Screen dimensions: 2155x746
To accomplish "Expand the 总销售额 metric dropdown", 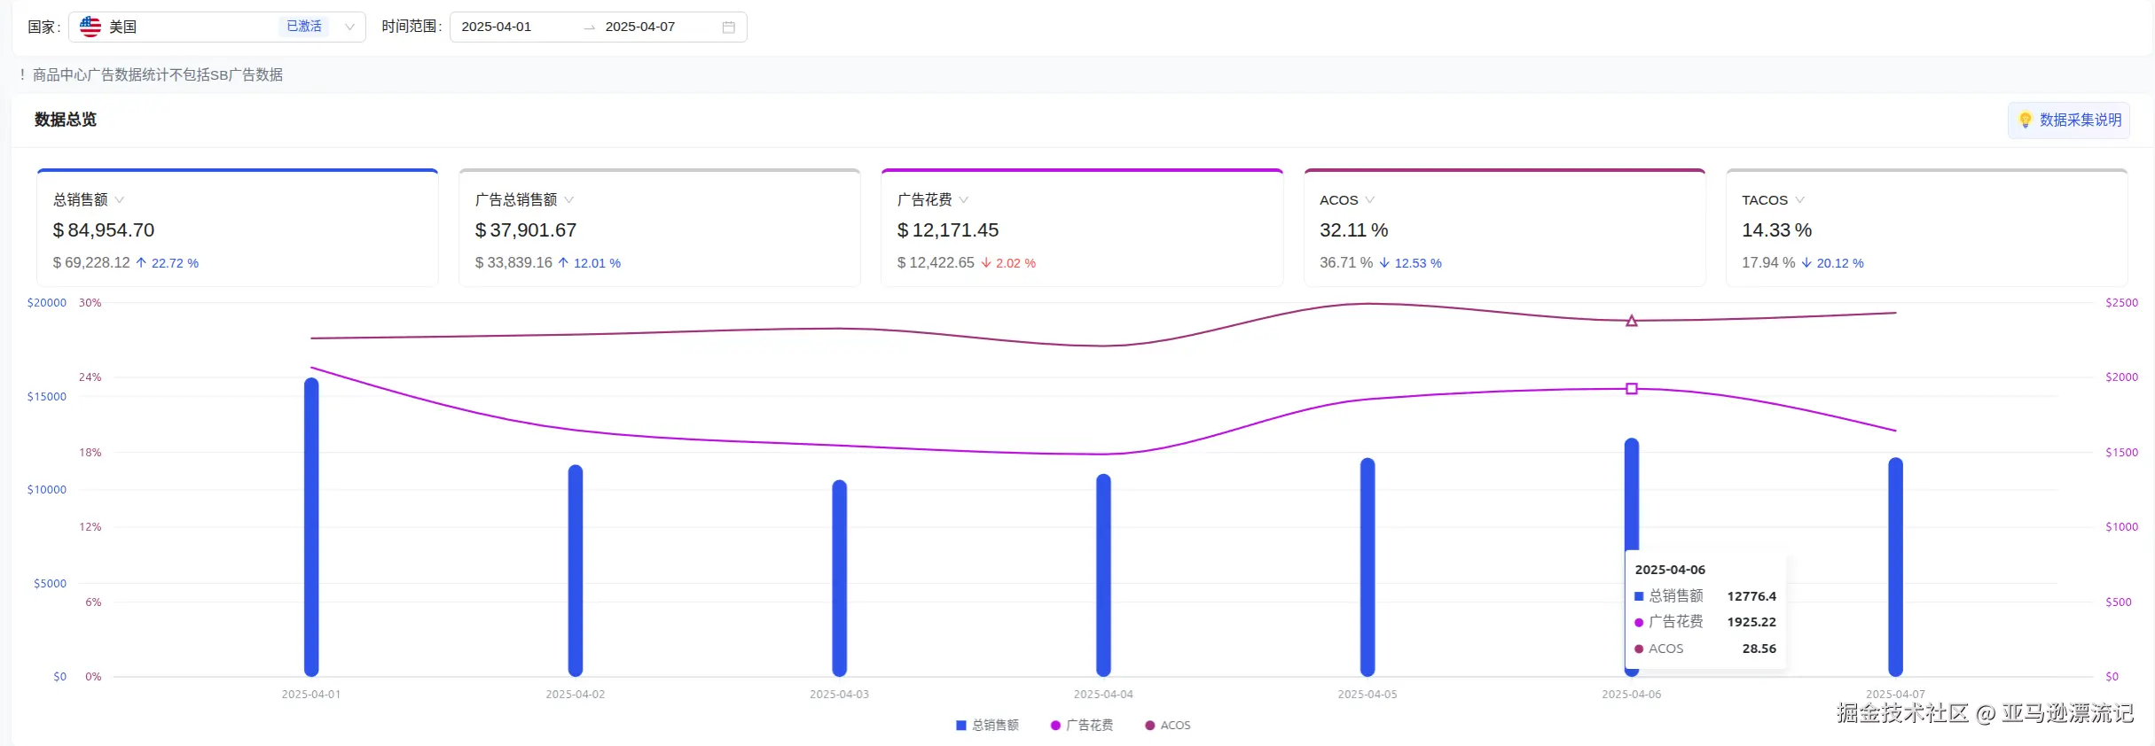I will (120, 200).
